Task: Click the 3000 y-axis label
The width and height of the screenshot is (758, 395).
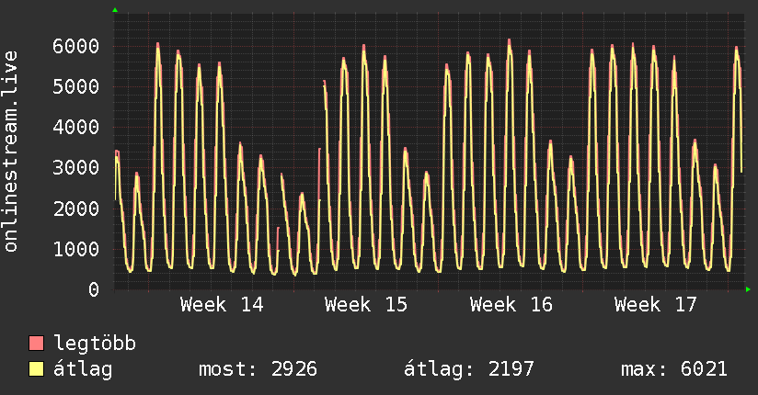Action: click(x=76, y=168)
